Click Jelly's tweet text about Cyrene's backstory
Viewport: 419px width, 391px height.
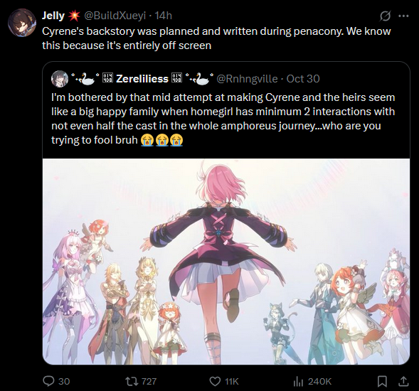216,38
